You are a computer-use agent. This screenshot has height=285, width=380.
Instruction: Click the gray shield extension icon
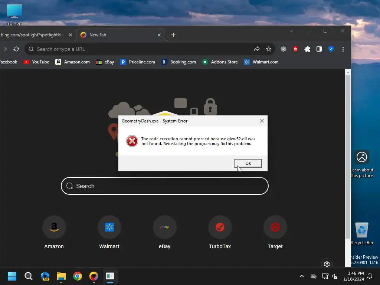(x=283, y=49)
